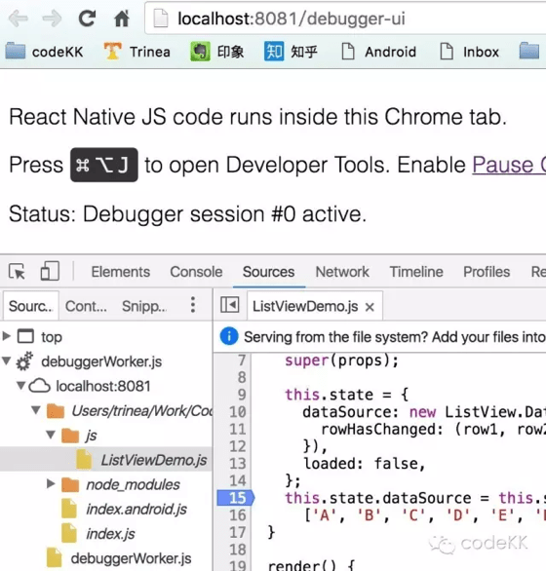The image size is (546, 571).
Task: Toggle the breakpoint on line 15
Action: [235, 498]
